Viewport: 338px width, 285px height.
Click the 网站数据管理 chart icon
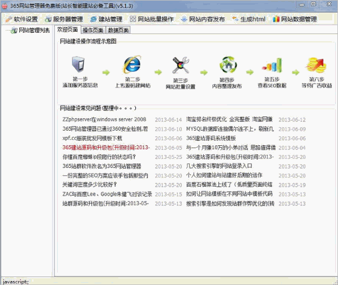click(276, 19)
